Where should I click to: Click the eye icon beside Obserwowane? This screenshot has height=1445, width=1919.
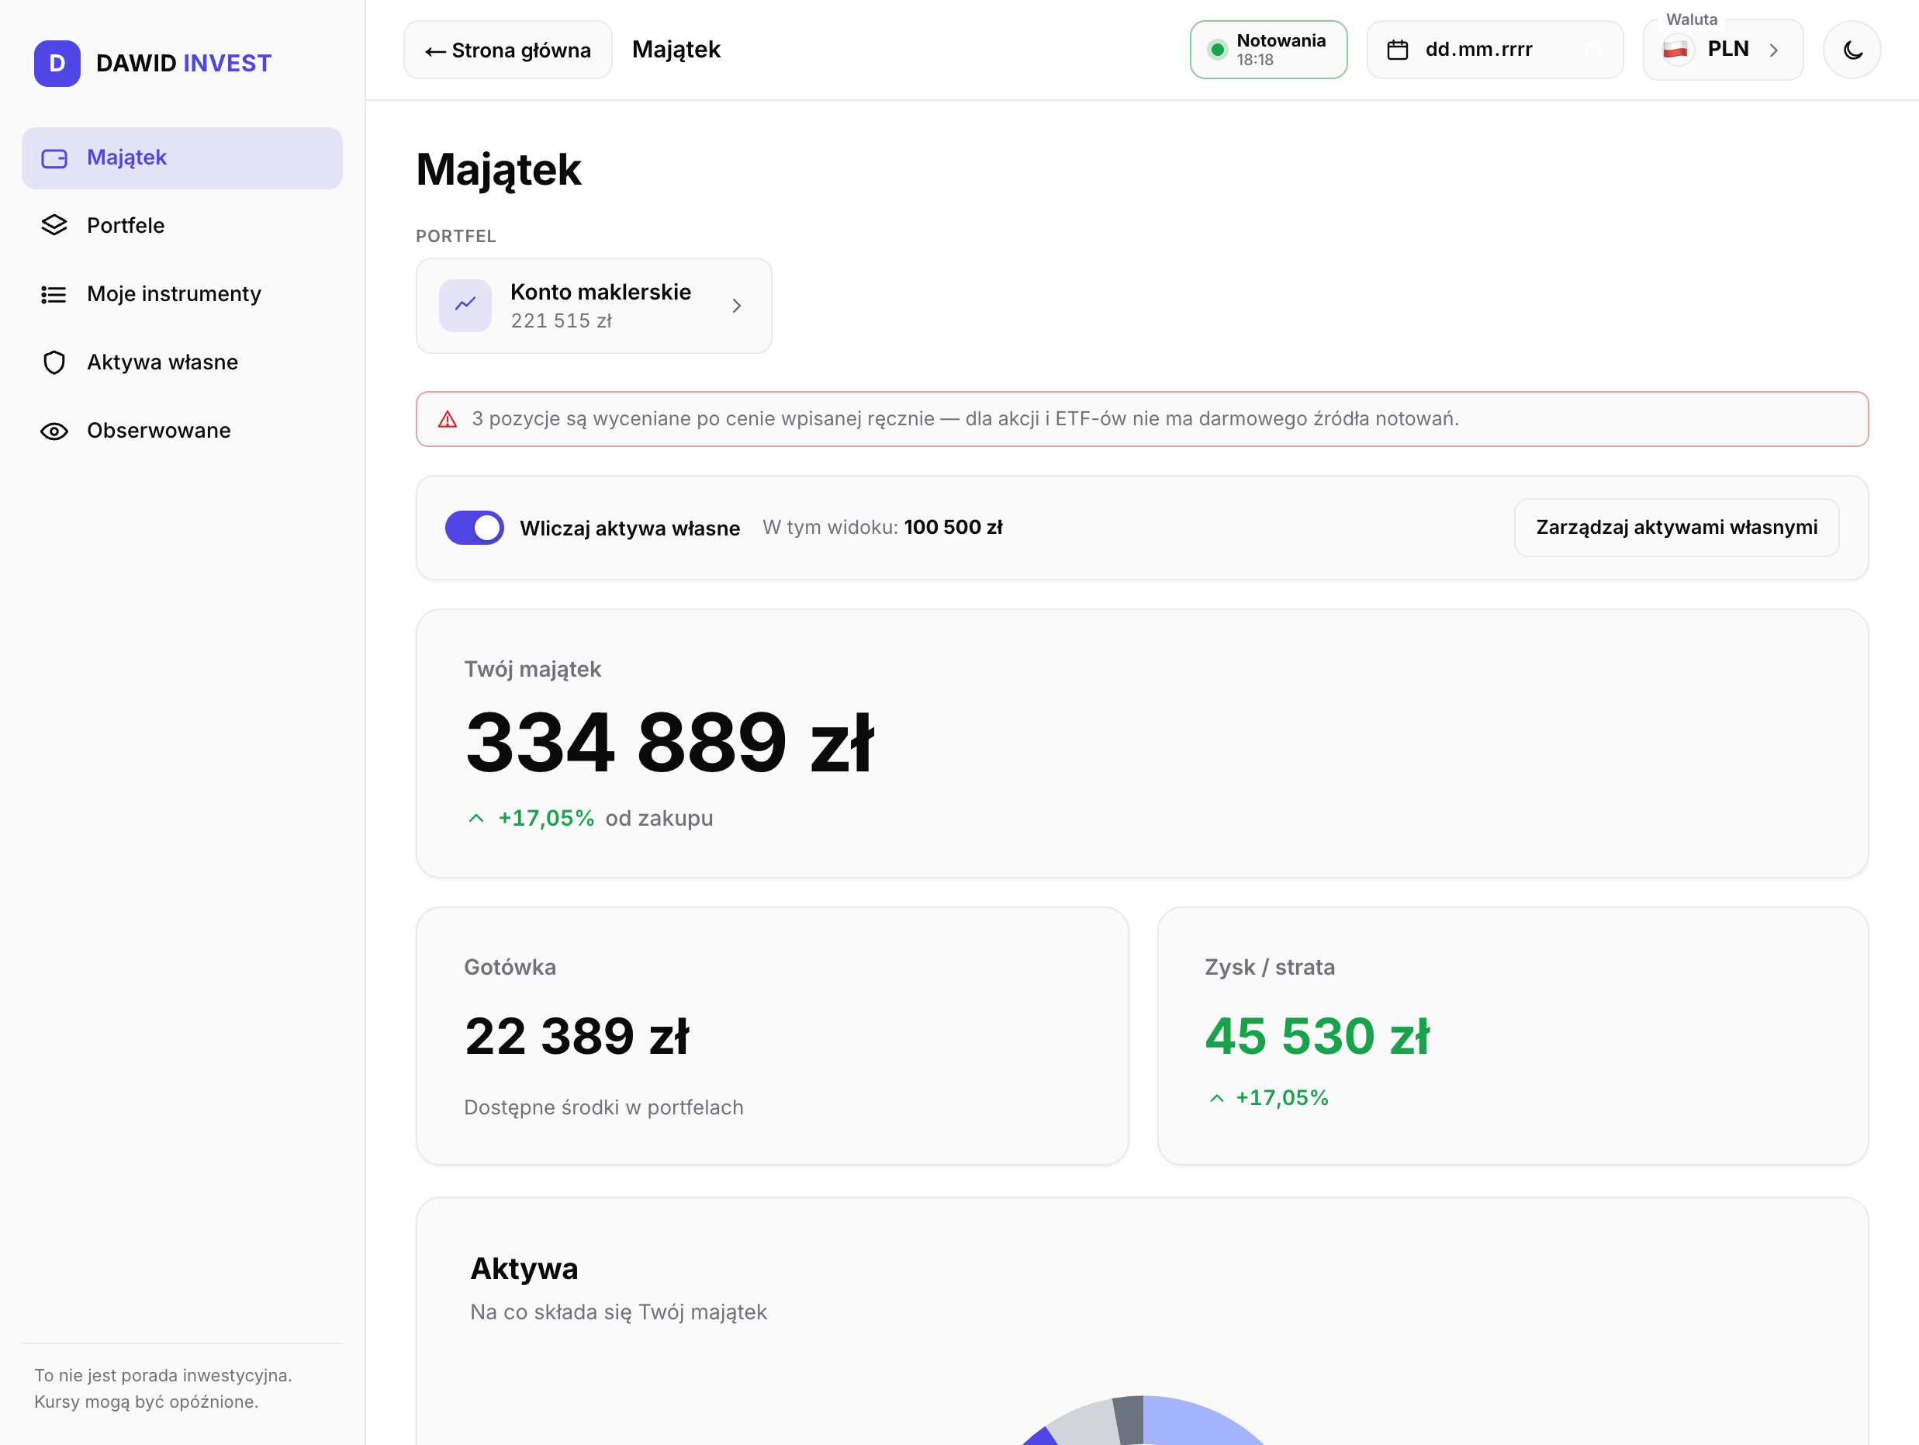[54, 431]
